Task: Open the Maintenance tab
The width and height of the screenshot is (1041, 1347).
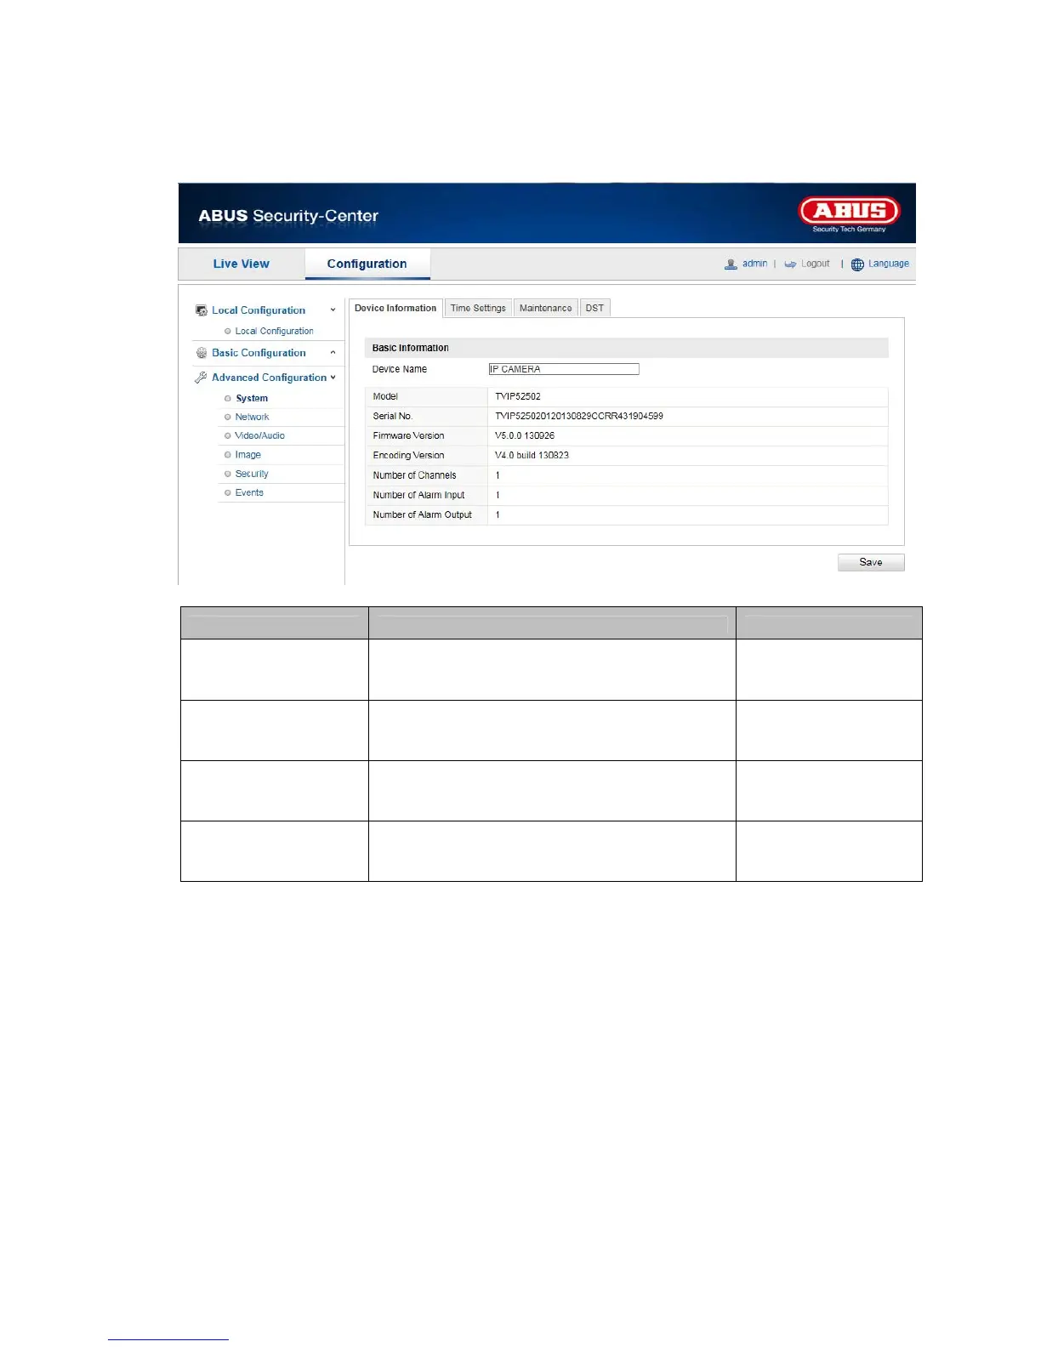Action: point(545,308)
